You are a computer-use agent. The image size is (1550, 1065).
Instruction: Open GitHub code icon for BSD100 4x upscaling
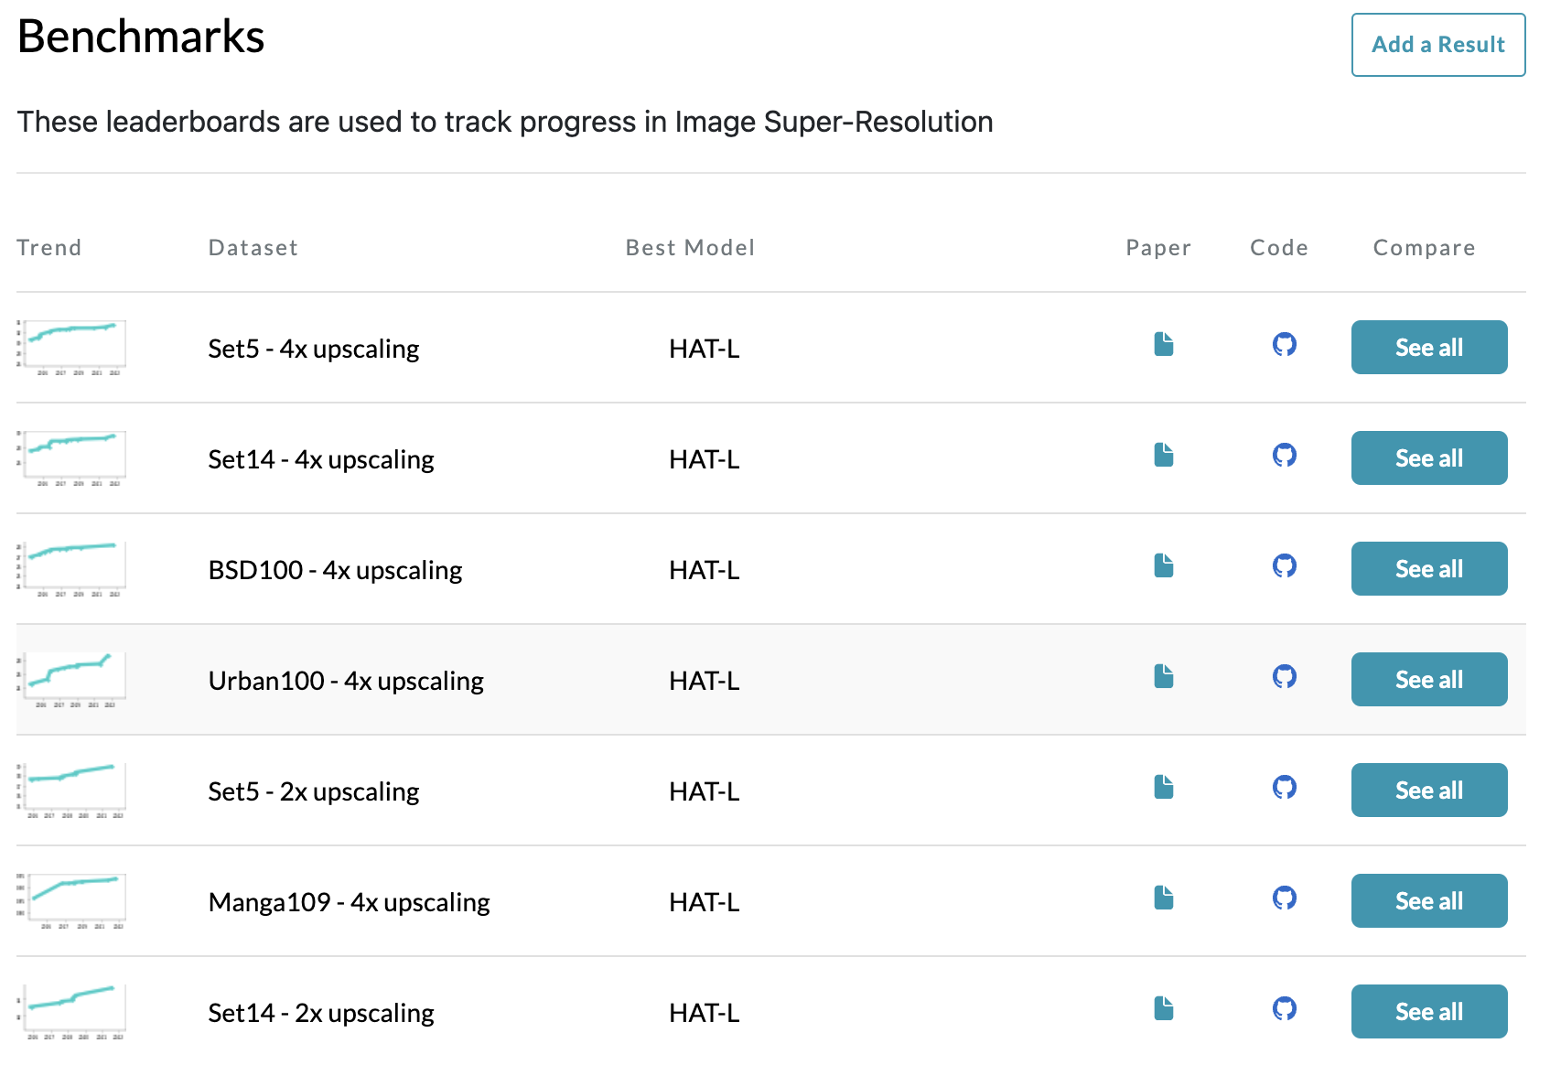click(x=1284, y=566)
